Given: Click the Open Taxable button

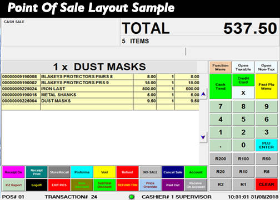Looking at the screenshot, I should pos(243,68).
